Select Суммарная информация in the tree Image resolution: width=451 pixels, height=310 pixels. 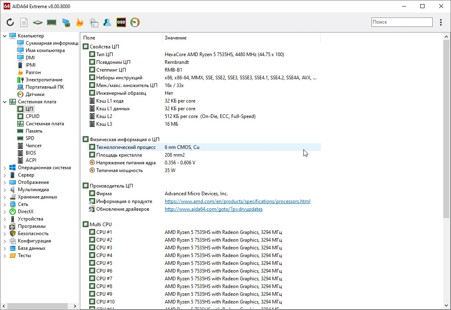pos(48,43)
